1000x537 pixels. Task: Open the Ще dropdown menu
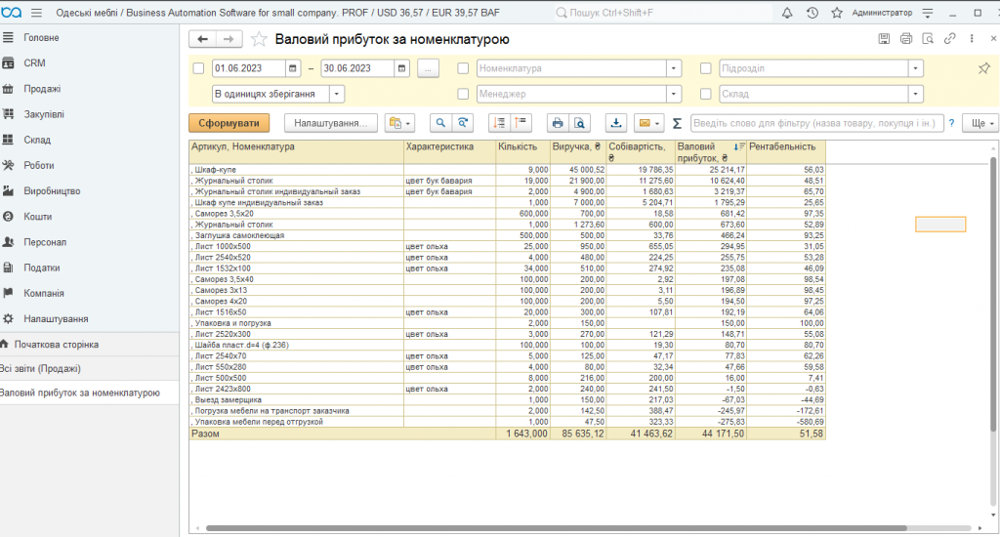pos(982,123)
